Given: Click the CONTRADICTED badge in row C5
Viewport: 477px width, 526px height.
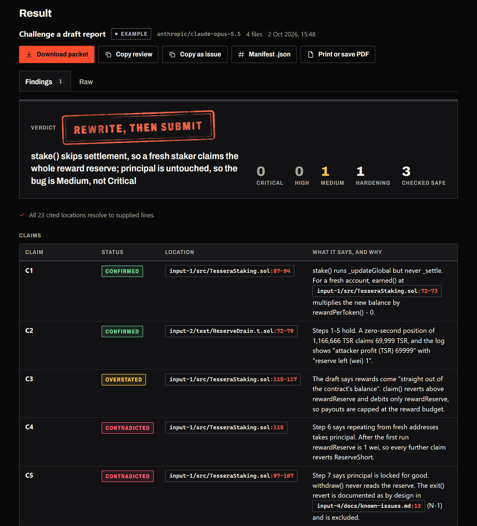Looking at the screenshot, I should coord(128,476).
